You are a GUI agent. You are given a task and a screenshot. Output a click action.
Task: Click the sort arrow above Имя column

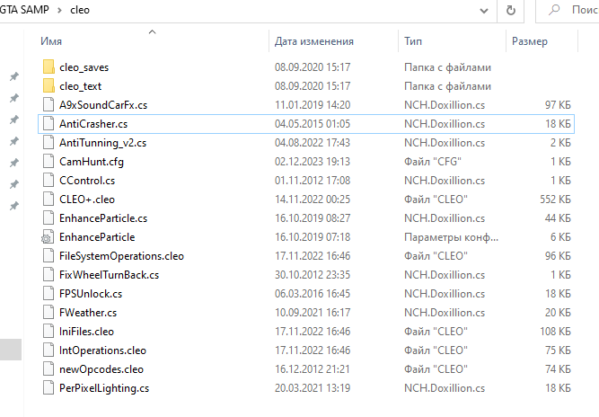(151, 31)
